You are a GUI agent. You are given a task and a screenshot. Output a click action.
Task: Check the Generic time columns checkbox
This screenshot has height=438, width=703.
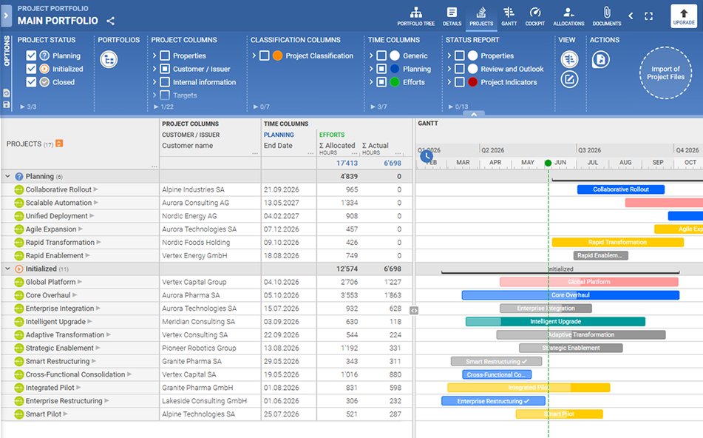381,55
